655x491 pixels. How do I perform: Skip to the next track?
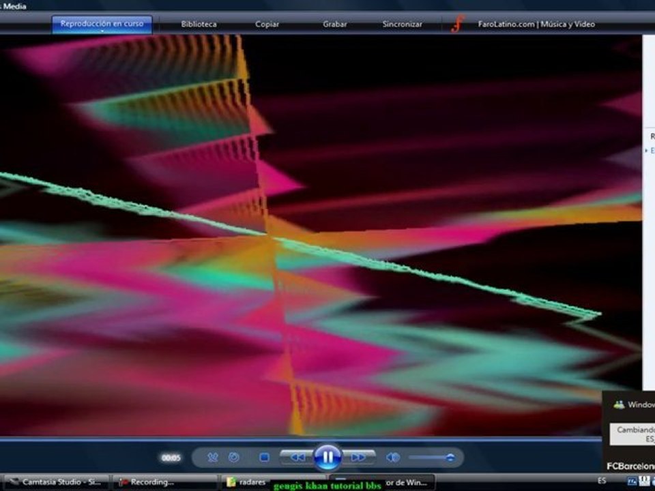358,458
